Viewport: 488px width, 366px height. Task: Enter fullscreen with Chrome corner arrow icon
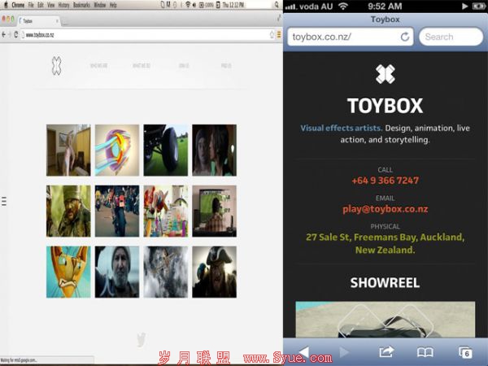point(279,19)
